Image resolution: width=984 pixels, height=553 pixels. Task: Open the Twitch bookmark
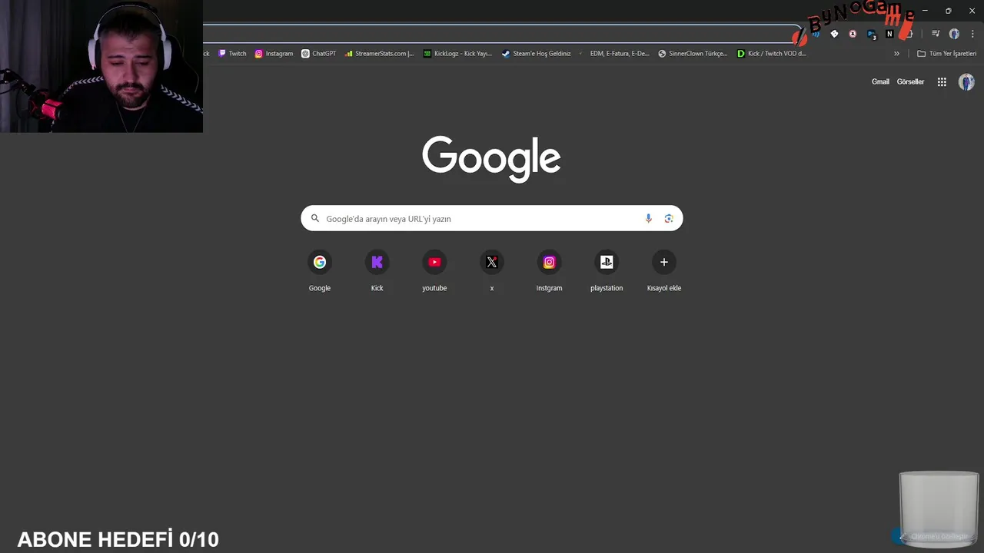point(232,54)
